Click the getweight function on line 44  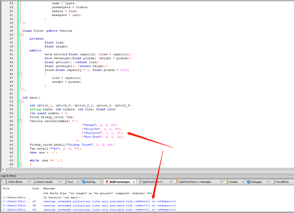coord(76,66)
